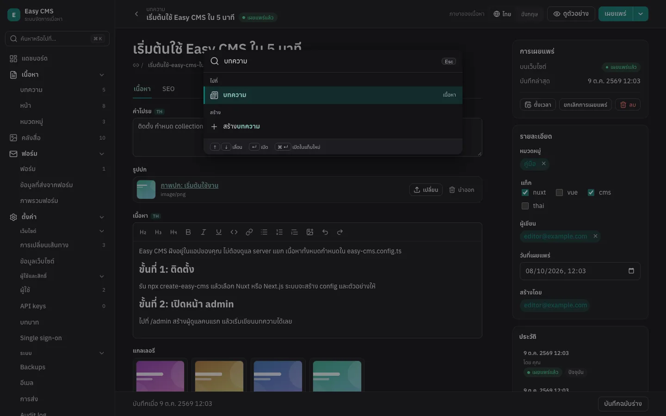Toggle underline formatting in editor
This screenshot has width=666, height=416.
tap(219, 232)
